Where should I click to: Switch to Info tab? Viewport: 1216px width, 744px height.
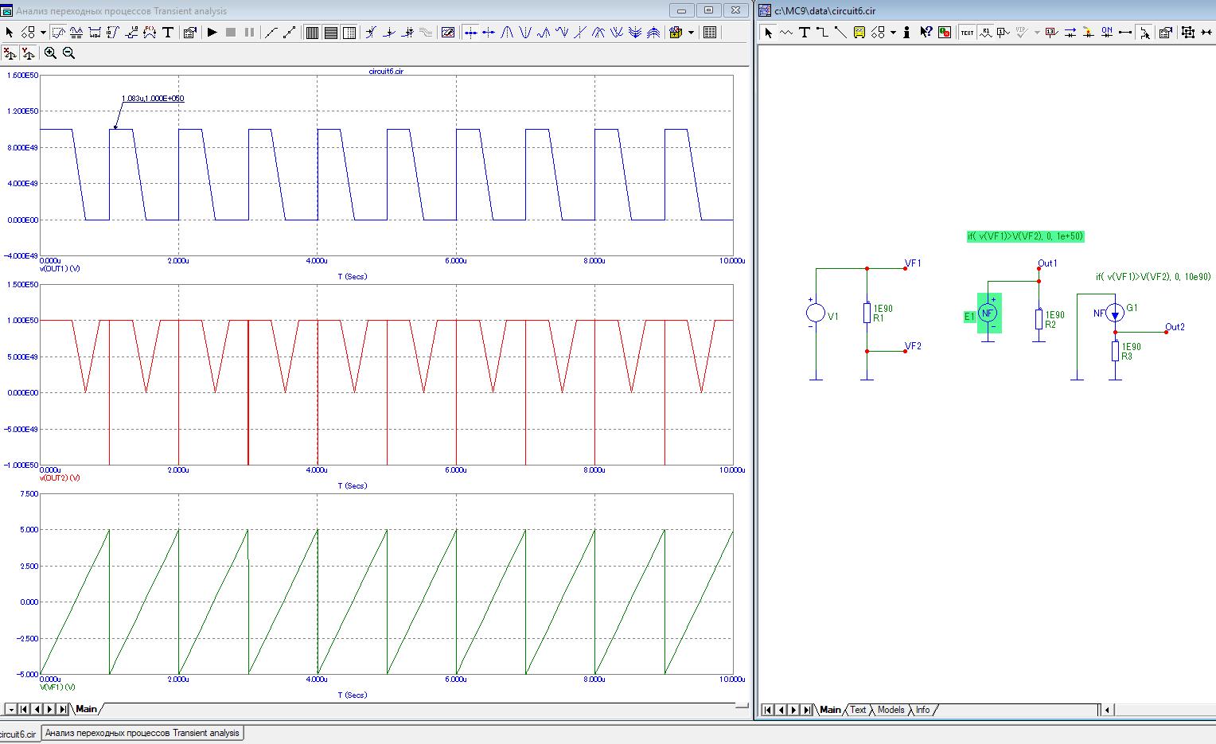[x=922, y=710]
